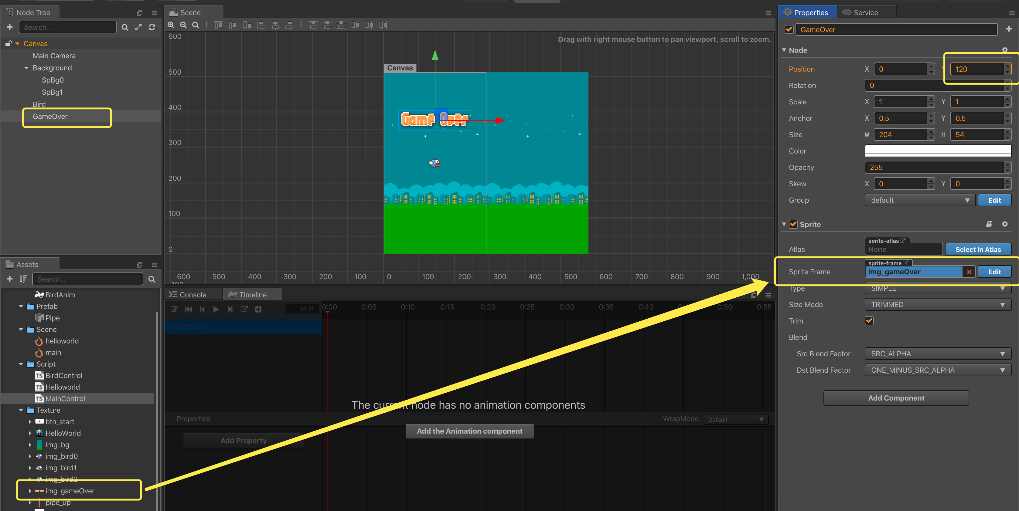The image size is (1019, 511).
Task: Open the WrapMode dropdown
Action: (735, 419)
